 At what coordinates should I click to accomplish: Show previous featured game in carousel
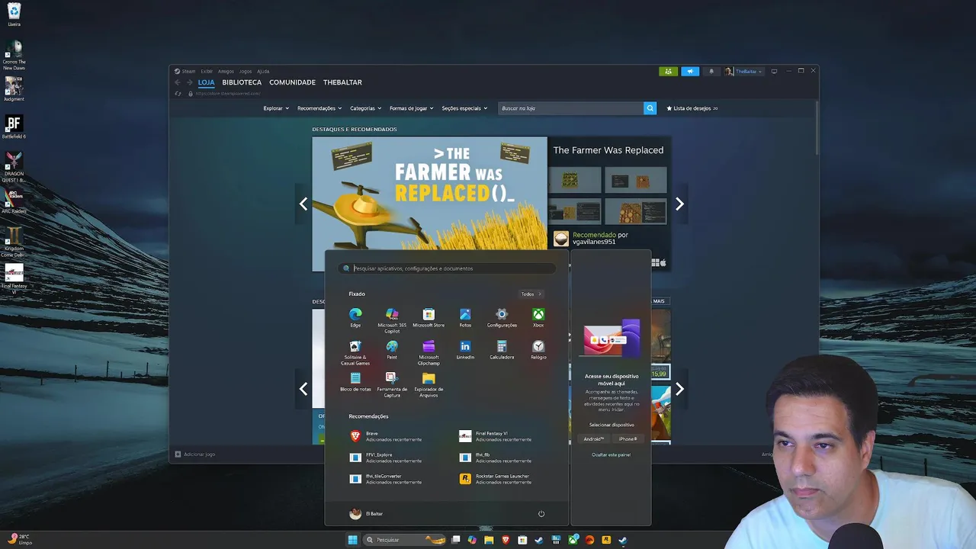pyautogui.click(x=303, y=204)
